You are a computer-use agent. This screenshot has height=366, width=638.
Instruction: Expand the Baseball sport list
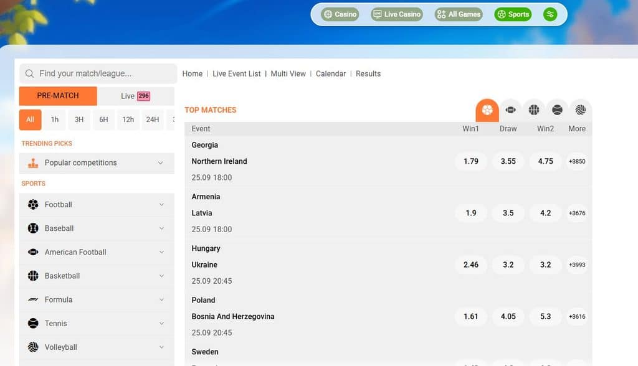(97, 228)
